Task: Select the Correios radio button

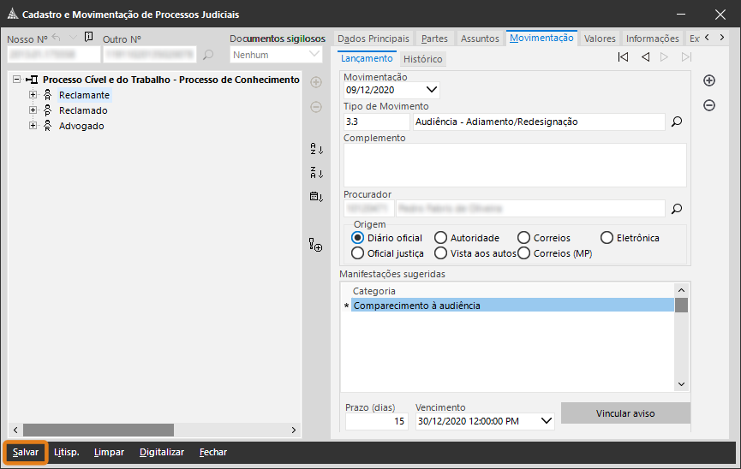Action: click(x=523, y=238)
